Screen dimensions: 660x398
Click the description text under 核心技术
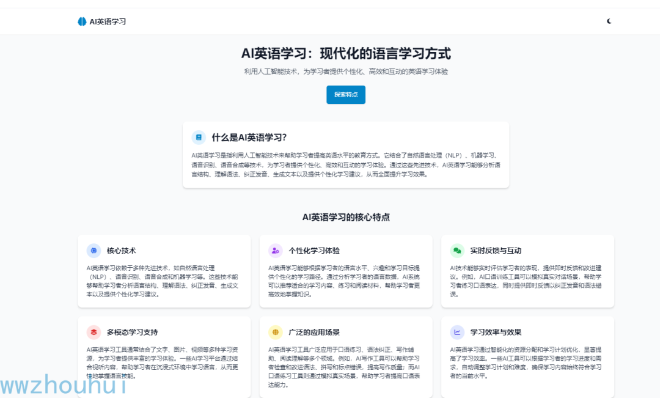point(163,281)
